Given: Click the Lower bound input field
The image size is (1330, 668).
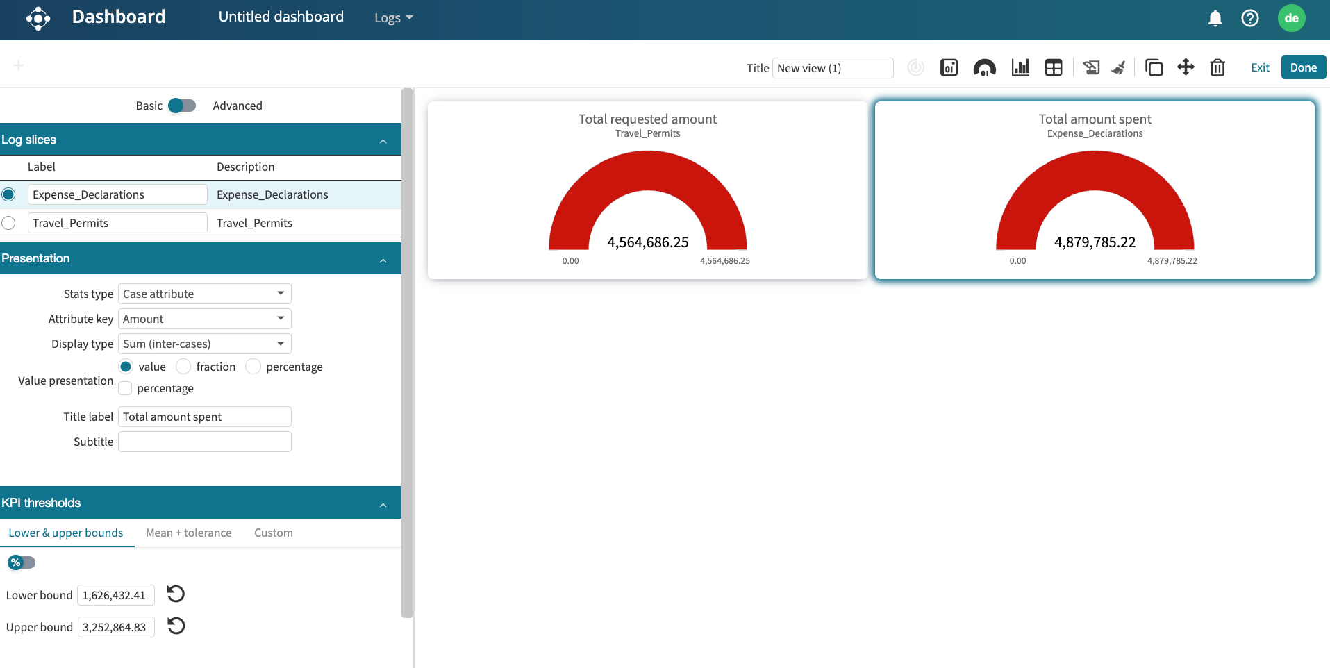Looking at the screenshot, I should pyautogui.click(x=115, y=595).
